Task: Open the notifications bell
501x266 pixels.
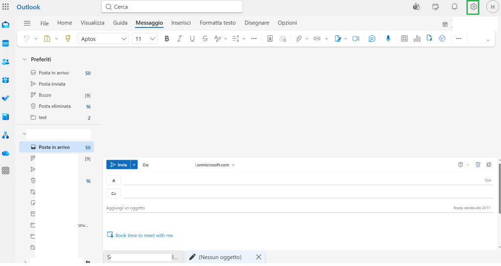Action: (455, 7)
